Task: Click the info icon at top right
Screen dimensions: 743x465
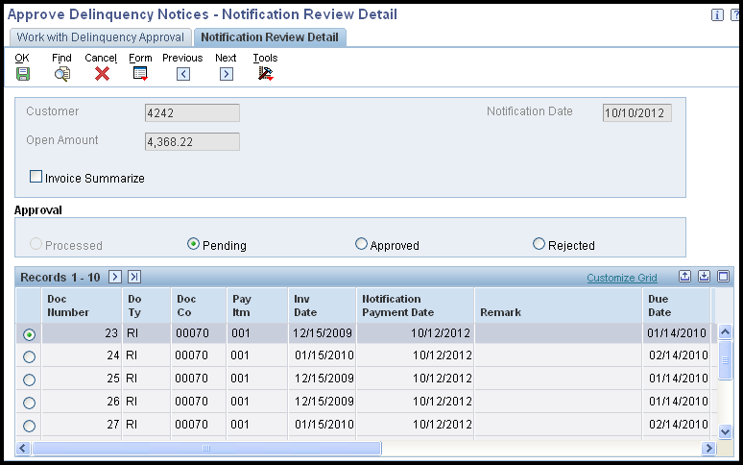Action: 717,15
